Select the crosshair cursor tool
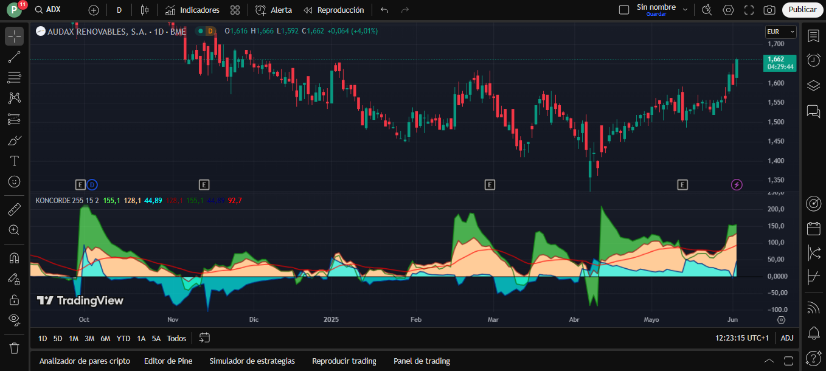 pyautogui.click(x=15, y=36)
